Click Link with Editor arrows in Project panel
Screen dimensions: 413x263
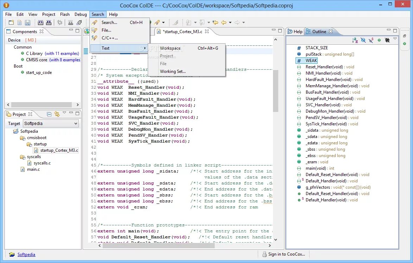pos(57,114)
